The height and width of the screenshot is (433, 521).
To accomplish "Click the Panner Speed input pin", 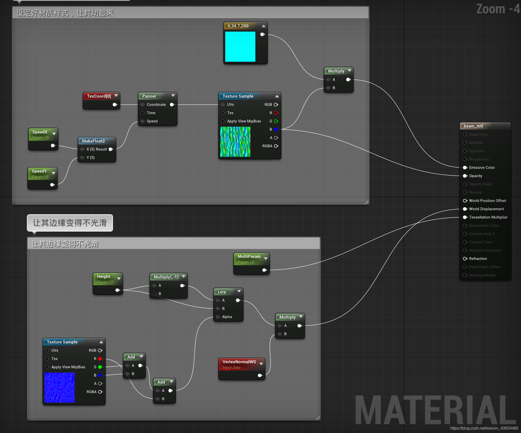I will [143, 121].
